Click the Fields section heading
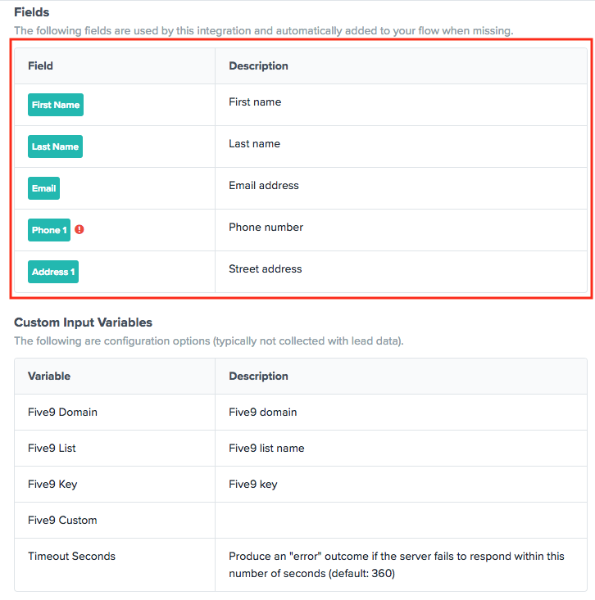This screenshot has height=600, width=595. pos(32,12)
